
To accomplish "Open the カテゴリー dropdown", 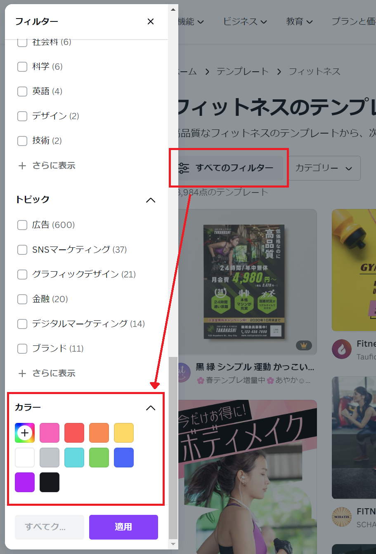I will (x=324, y=168).
